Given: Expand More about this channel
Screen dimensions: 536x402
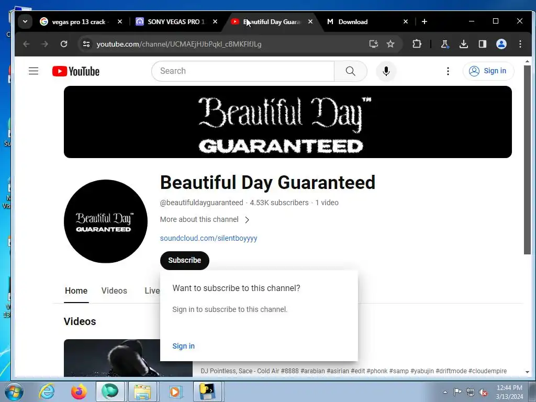Looking at the screenshot, I should pos(205,219).
